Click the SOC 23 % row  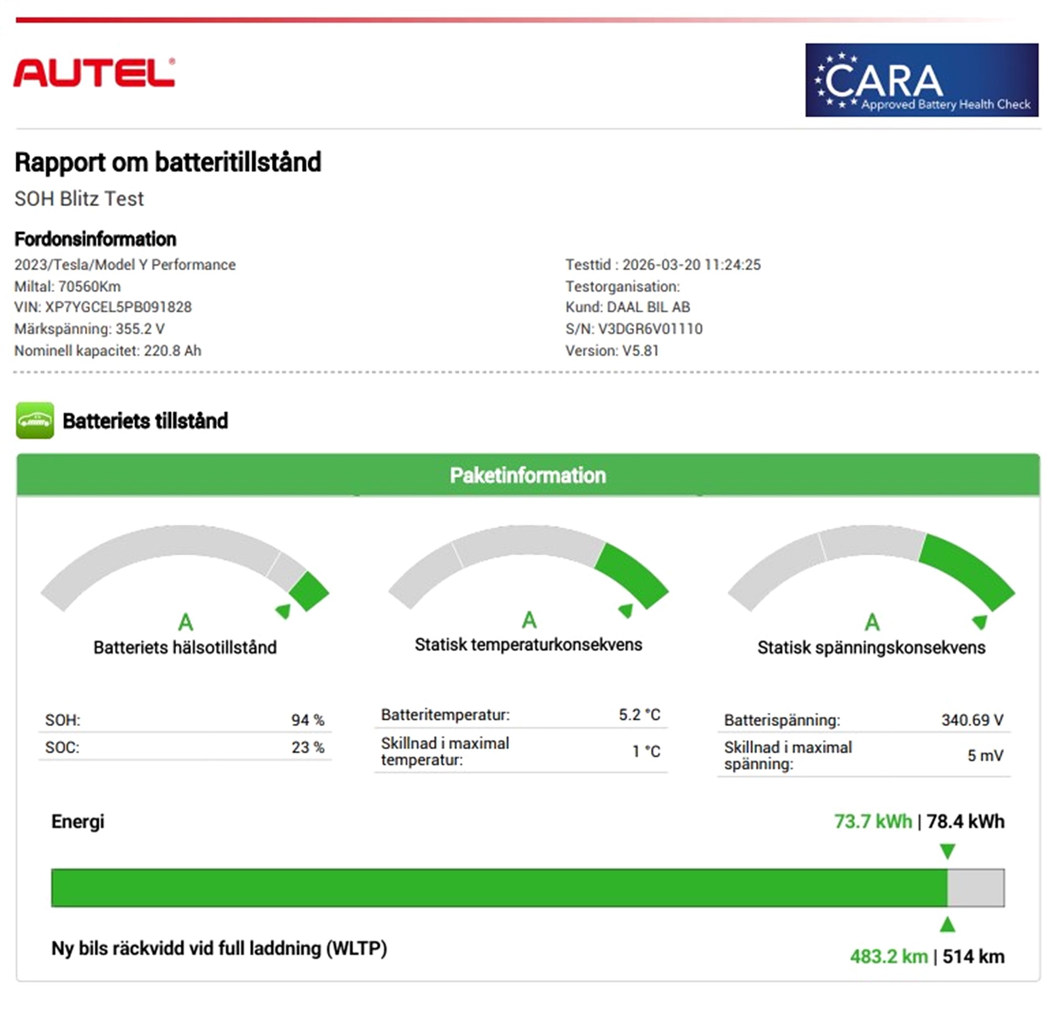(x=185, y=748)
